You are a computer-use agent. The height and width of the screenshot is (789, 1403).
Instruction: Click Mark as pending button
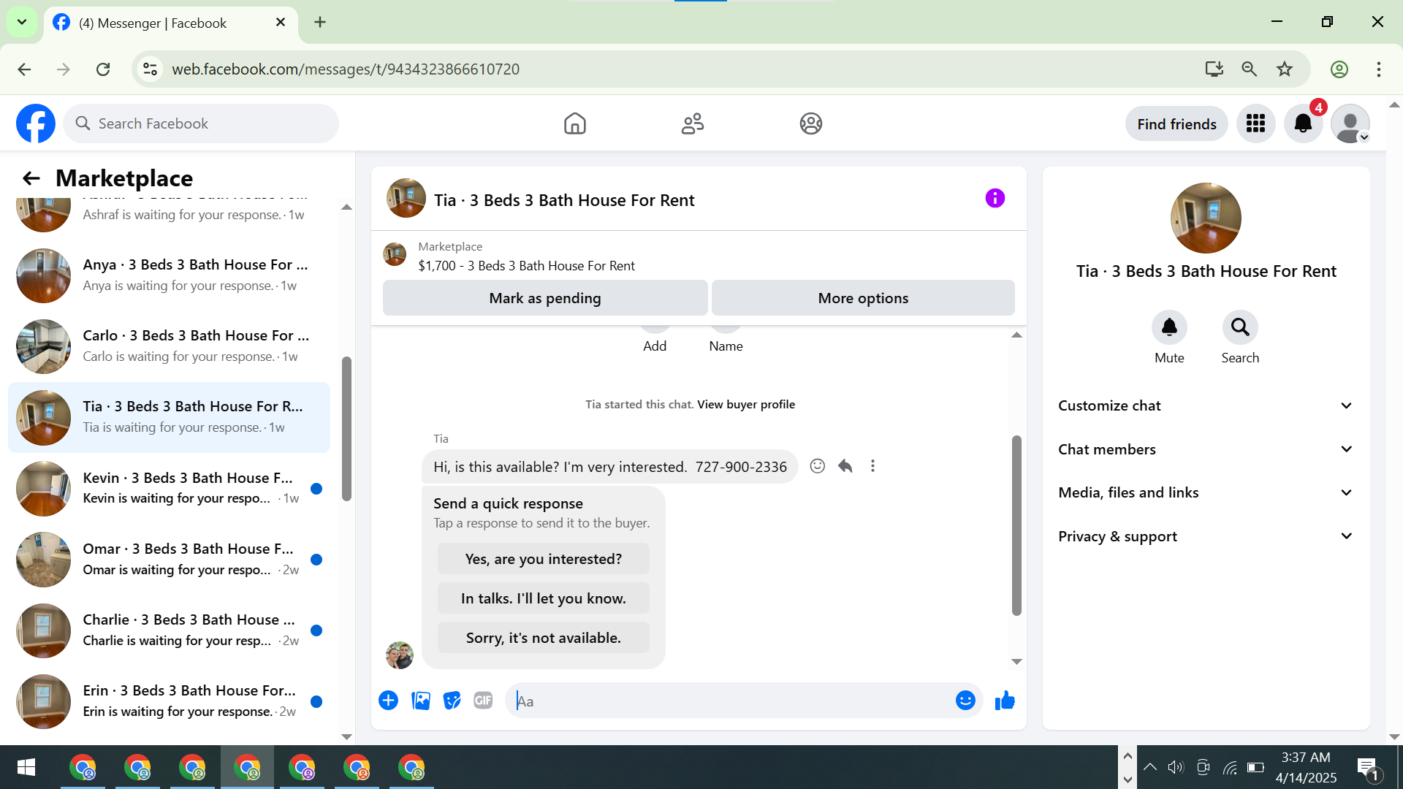pos(544,298)
